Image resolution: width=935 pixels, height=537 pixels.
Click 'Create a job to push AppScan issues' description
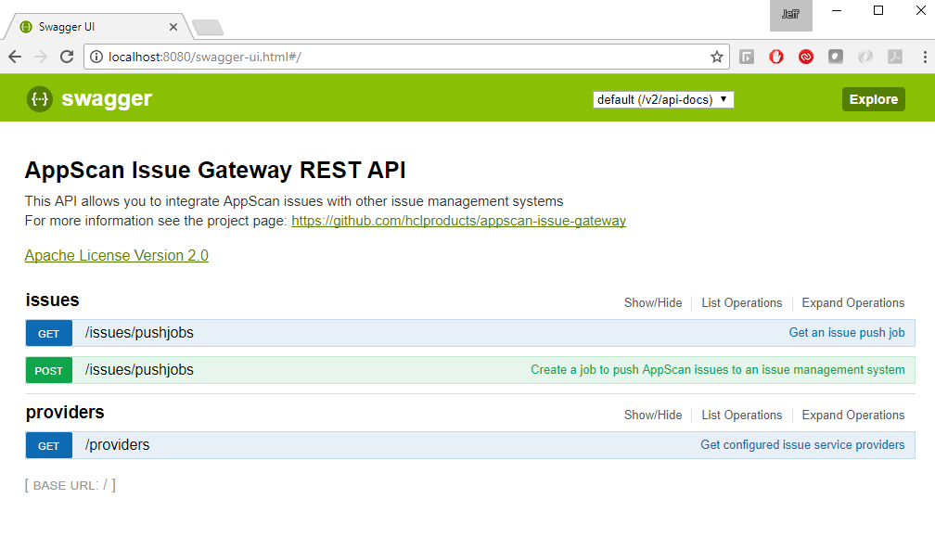[718, 369]
